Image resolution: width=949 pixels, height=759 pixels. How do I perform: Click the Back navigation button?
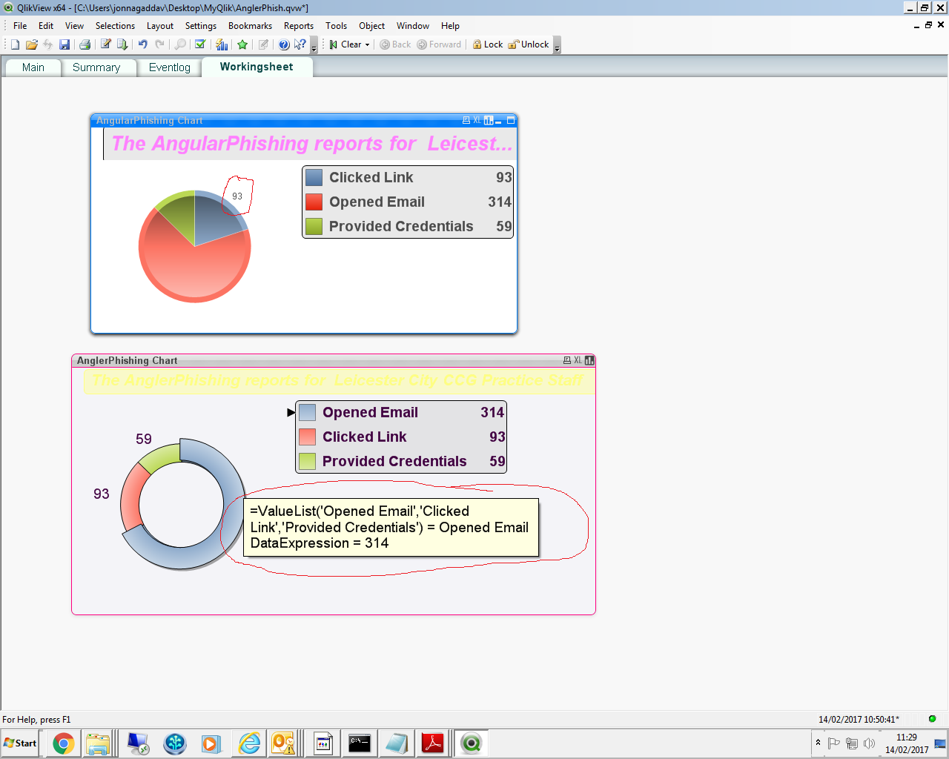pyautogui.click(x=395, y=44)
